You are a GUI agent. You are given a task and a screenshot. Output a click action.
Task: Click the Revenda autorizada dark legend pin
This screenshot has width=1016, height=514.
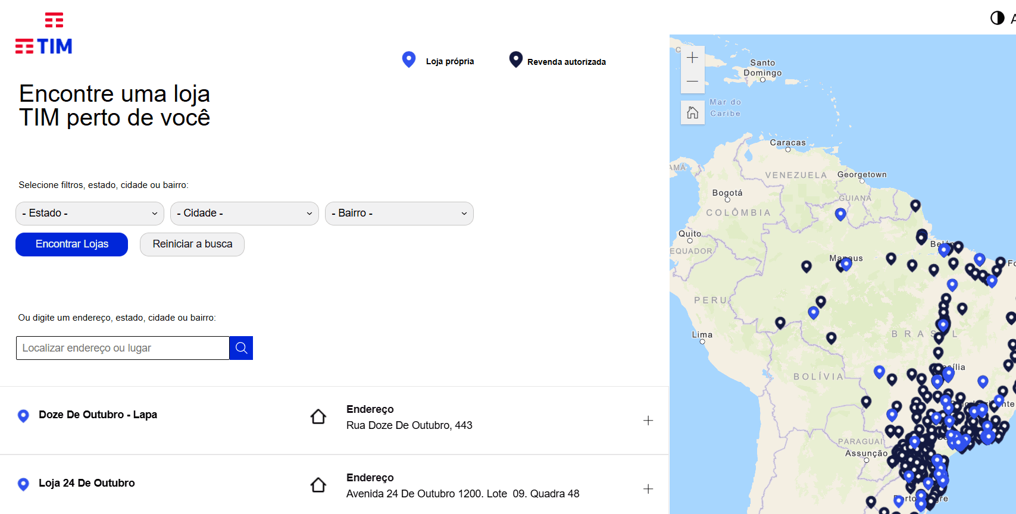pyautogui.click(x=516, y=59)
